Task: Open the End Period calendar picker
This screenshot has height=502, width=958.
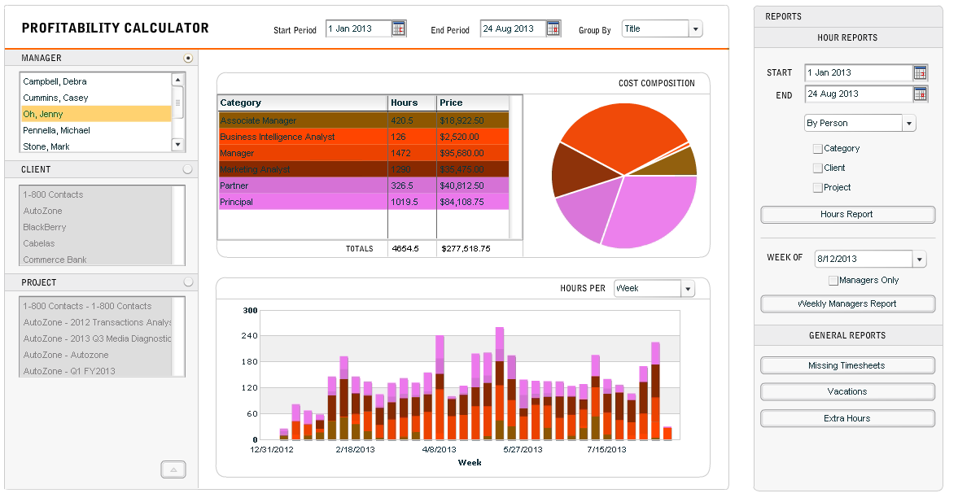Action: [x=553, y=28]
